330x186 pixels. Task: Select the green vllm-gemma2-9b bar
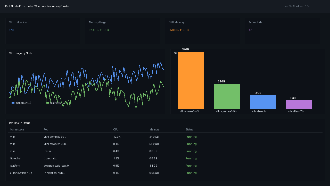click(227, 96)
